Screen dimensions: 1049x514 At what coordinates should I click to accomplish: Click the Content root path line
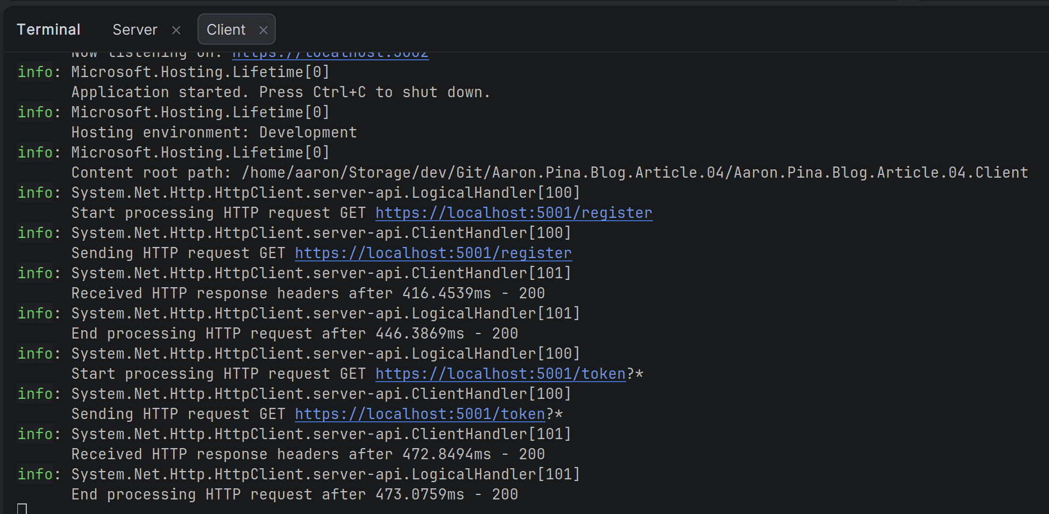point(549,173)
